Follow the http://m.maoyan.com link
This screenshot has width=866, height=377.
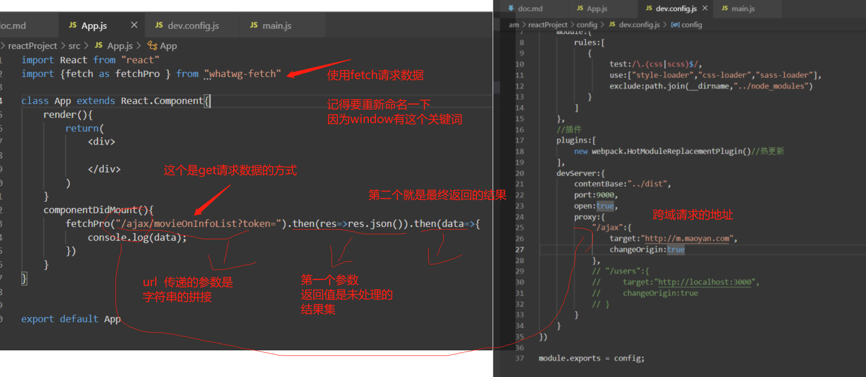[x=687, y=239]
